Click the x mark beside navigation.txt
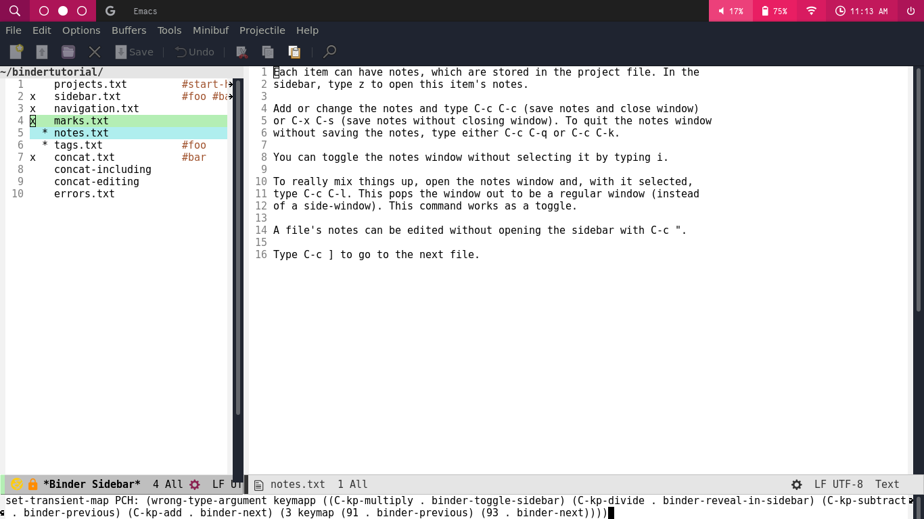Image resolution: width=924 pixels, height=519 pixels. (32, 109)
